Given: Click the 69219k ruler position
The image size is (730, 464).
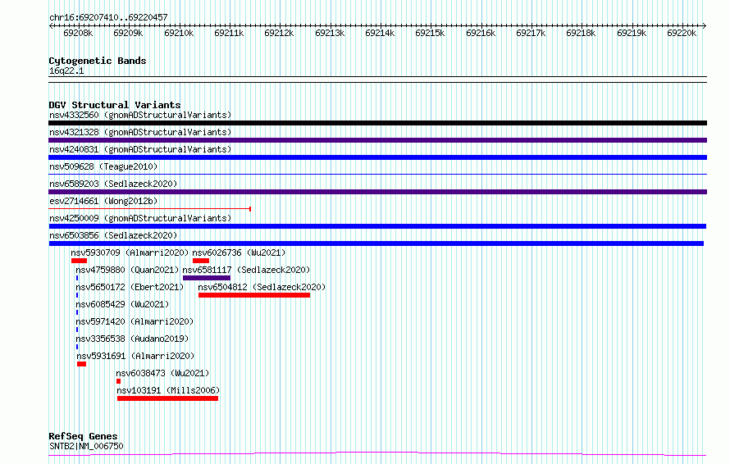Looking at the screenshot, I should 632,33.
